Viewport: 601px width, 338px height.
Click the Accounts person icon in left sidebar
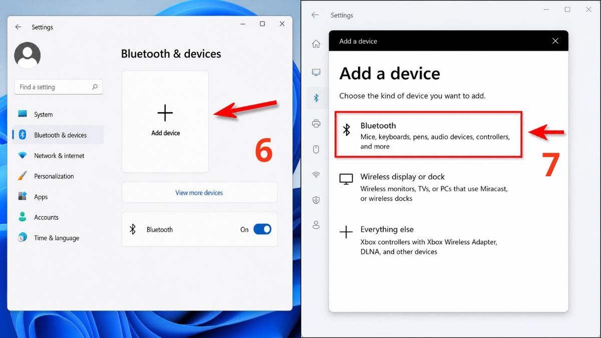(23, 217)
